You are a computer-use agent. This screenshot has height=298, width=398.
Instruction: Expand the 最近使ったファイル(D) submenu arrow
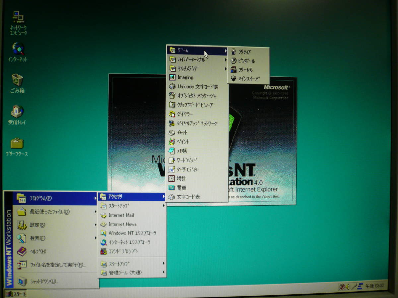click(x=95, y=211)
